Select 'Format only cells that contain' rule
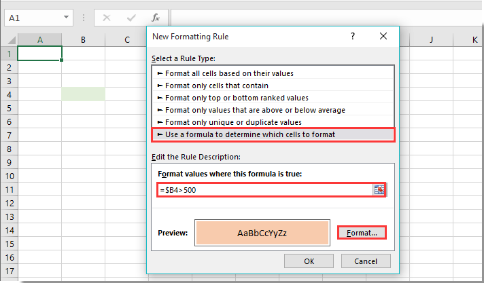Screen dimensions: 484x283 click(x=216, y=86)
